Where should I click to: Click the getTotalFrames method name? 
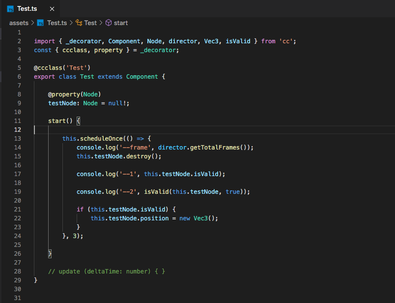pos(215,148)
